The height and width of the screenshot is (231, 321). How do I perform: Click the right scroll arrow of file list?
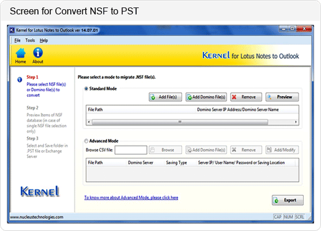pyautogui.click(x=296, y=122)
